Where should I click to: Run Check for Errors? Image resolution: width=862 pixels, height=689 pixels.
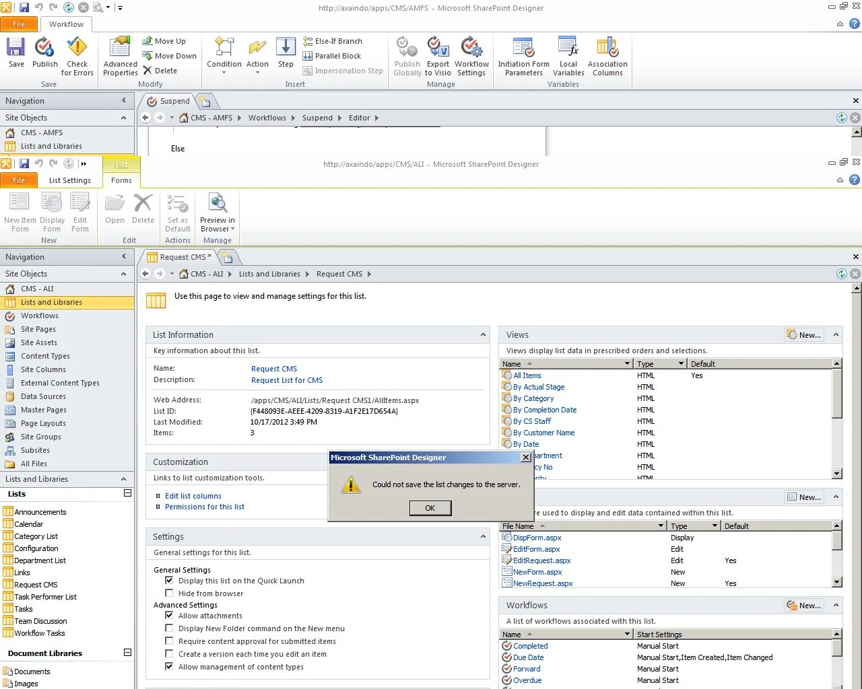click(77, 57)
